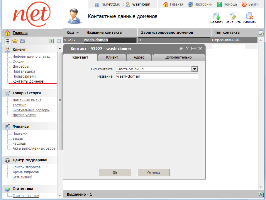The image size is (266, 200).
Task: Click the brush clear-form icon in dialog header
Action: (x=181, y=49)
